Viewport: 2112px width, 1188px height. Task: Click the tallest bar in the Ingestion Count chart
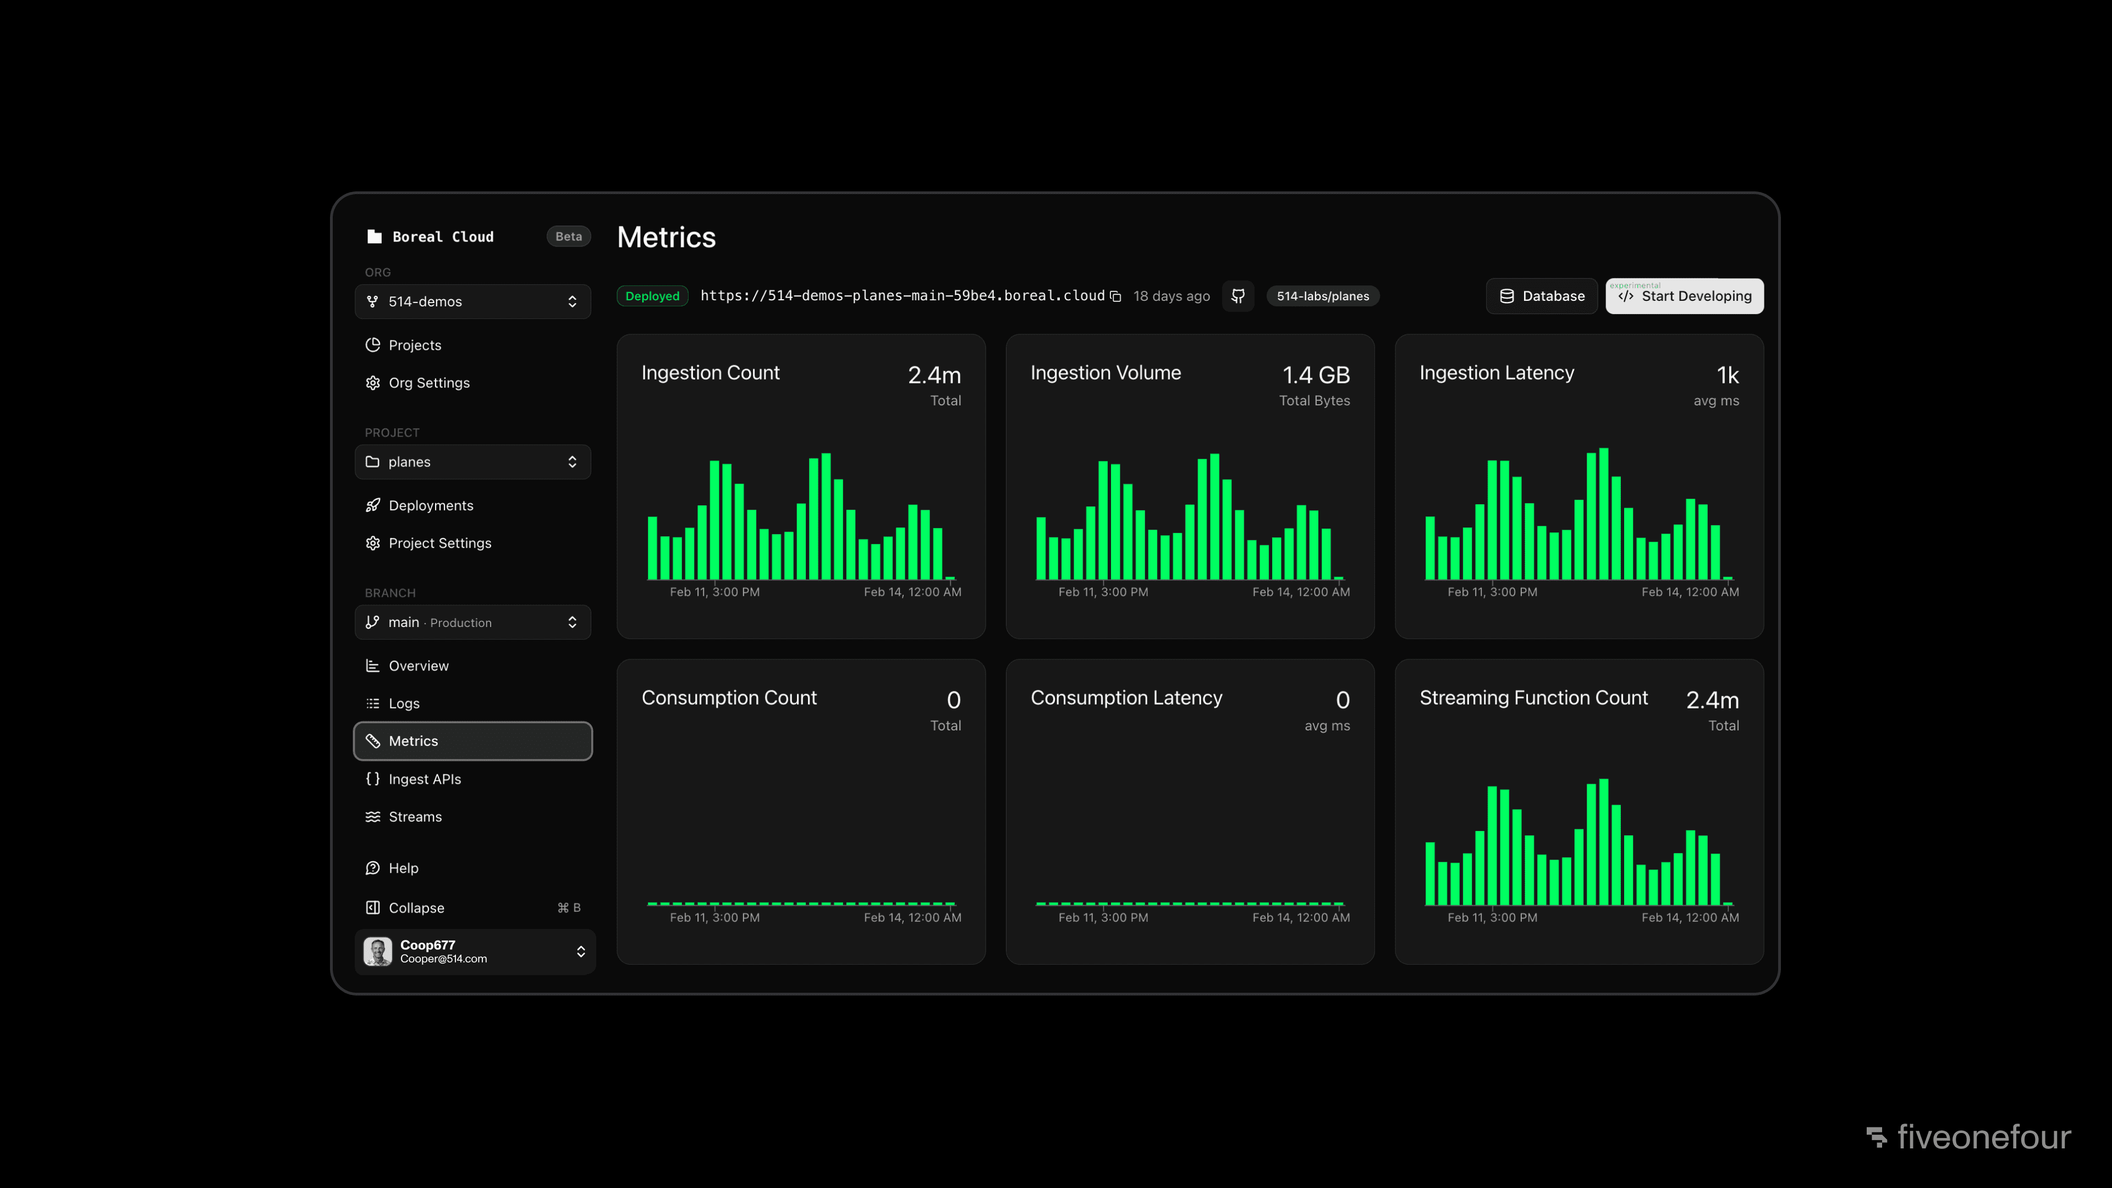[x=826, y=516]
